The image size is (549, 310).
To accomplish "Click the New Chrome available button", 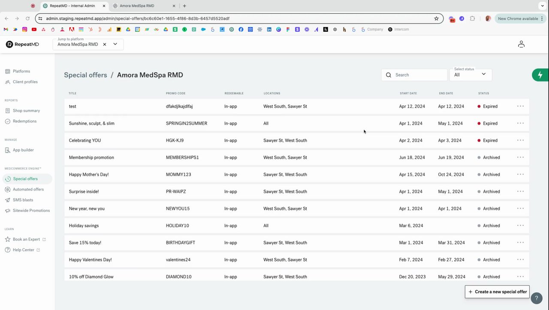I will click(520, 18).
